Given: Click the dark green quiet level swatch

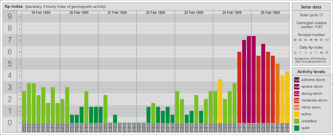Looking at the screenshot, I should pos(297,128).
